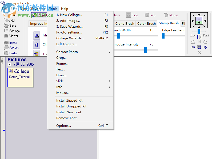
Task: Click the slow/fast speed slider handle
Action: pyautogui.click(x=199, y=32)
